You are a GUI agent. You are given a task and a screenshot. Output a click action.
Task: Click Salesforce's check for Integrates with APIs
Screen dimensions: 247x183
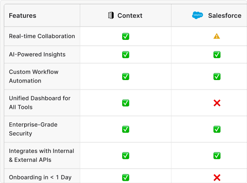click(x=217, y=155)
